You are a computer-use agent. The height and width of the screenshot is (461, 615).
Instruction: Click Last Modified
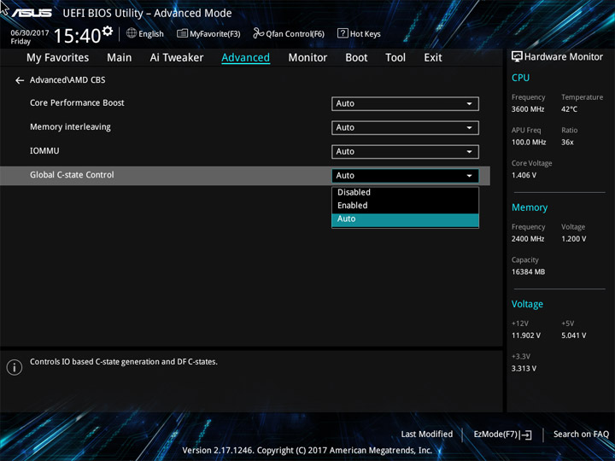[x=427, y=434]
